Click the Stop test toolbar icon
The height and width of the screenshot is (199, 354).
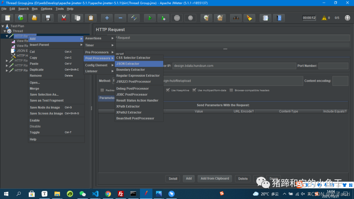click(x=177, y=18)
